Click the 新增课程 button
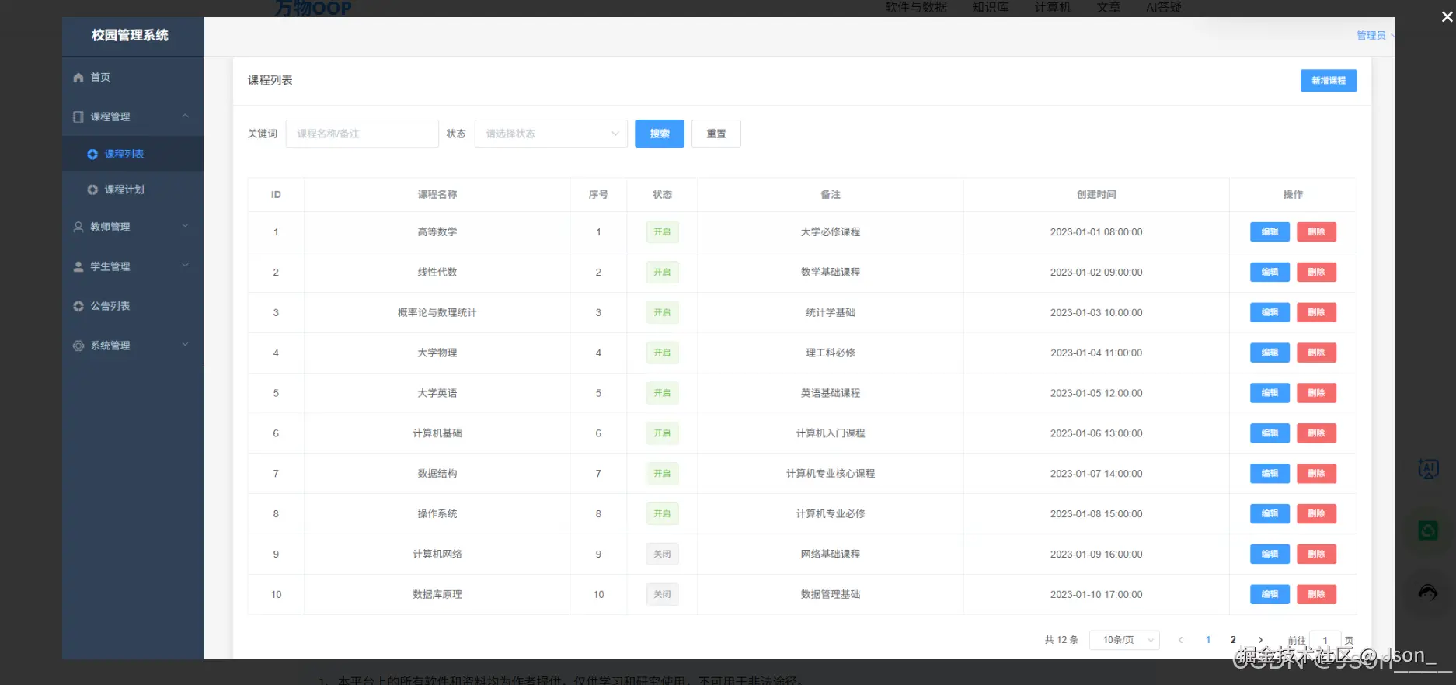This screenshot has width=1456, height=685. pos(1329,81)
